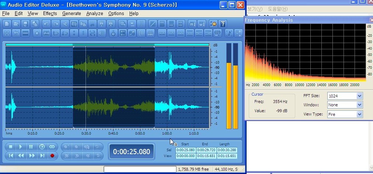Click the text-to-speech lips icon
Screen dimensions: 373x174
201,24
